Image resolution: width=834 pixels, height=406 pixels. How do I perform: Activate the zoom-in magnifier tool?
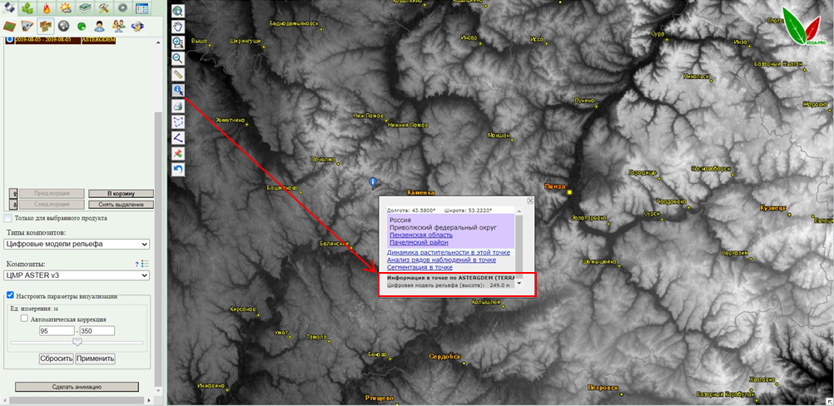click(178, 42)
